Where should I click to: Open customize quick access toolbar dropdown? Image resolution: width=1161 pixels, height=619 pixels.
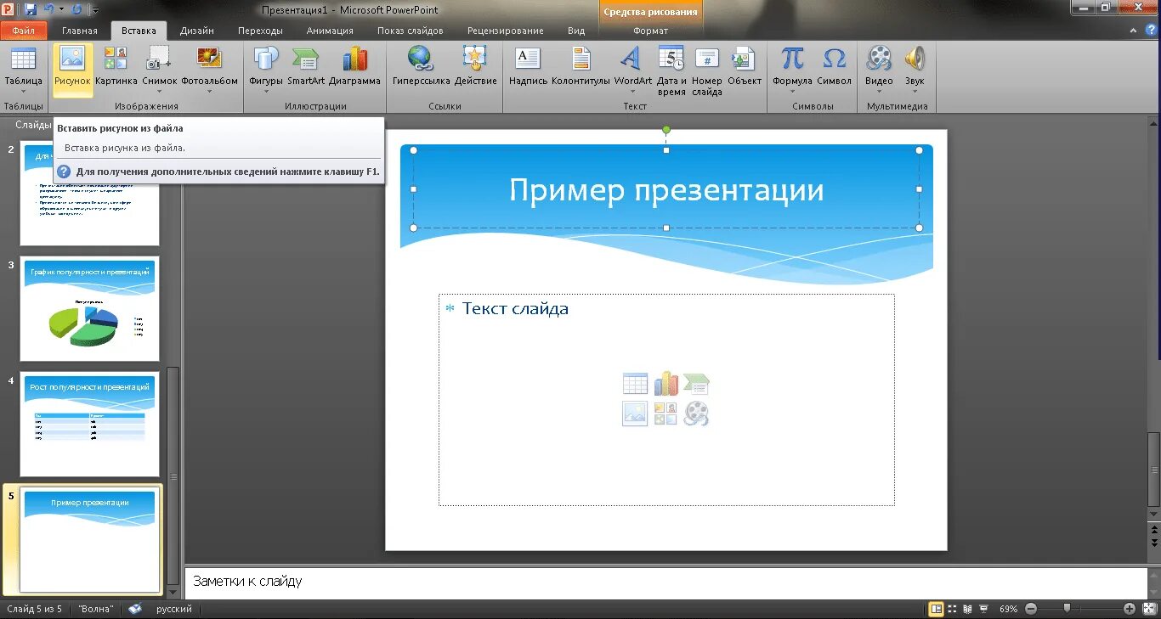point(95,10)
